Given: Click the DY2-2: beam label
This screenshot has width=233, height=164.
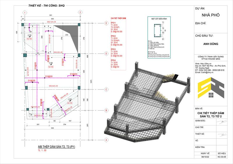Looking at the screenshot, I should point(113,36).
